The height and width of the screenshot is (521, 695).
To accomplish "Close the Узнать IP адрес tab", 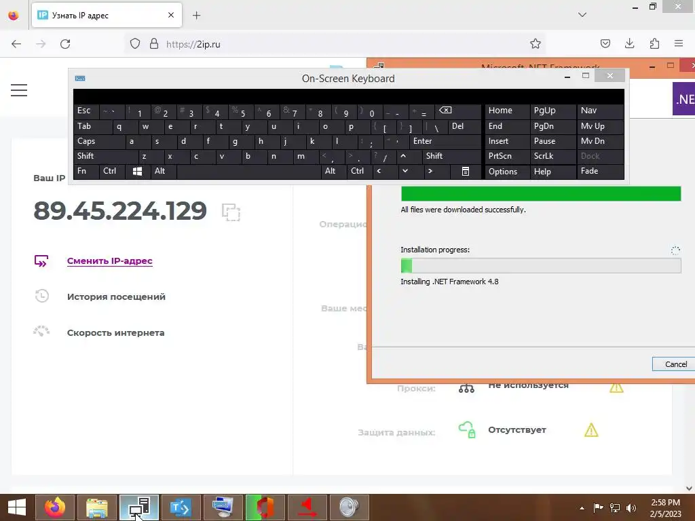I will 171,15.
